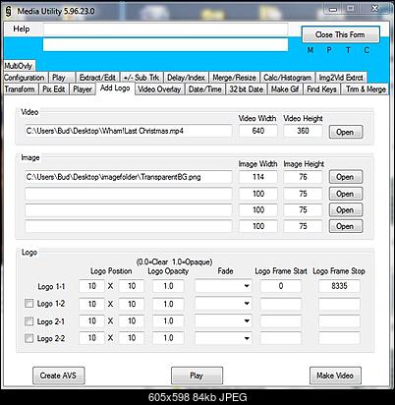Enable the Logo 1-2 checkbox
This screenshot has height=405, width=395.
click(29, 304)
